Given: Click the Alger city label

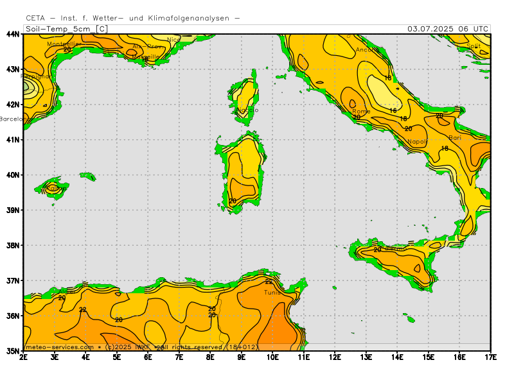Looking at the screenshot, I should pos(66,291).
